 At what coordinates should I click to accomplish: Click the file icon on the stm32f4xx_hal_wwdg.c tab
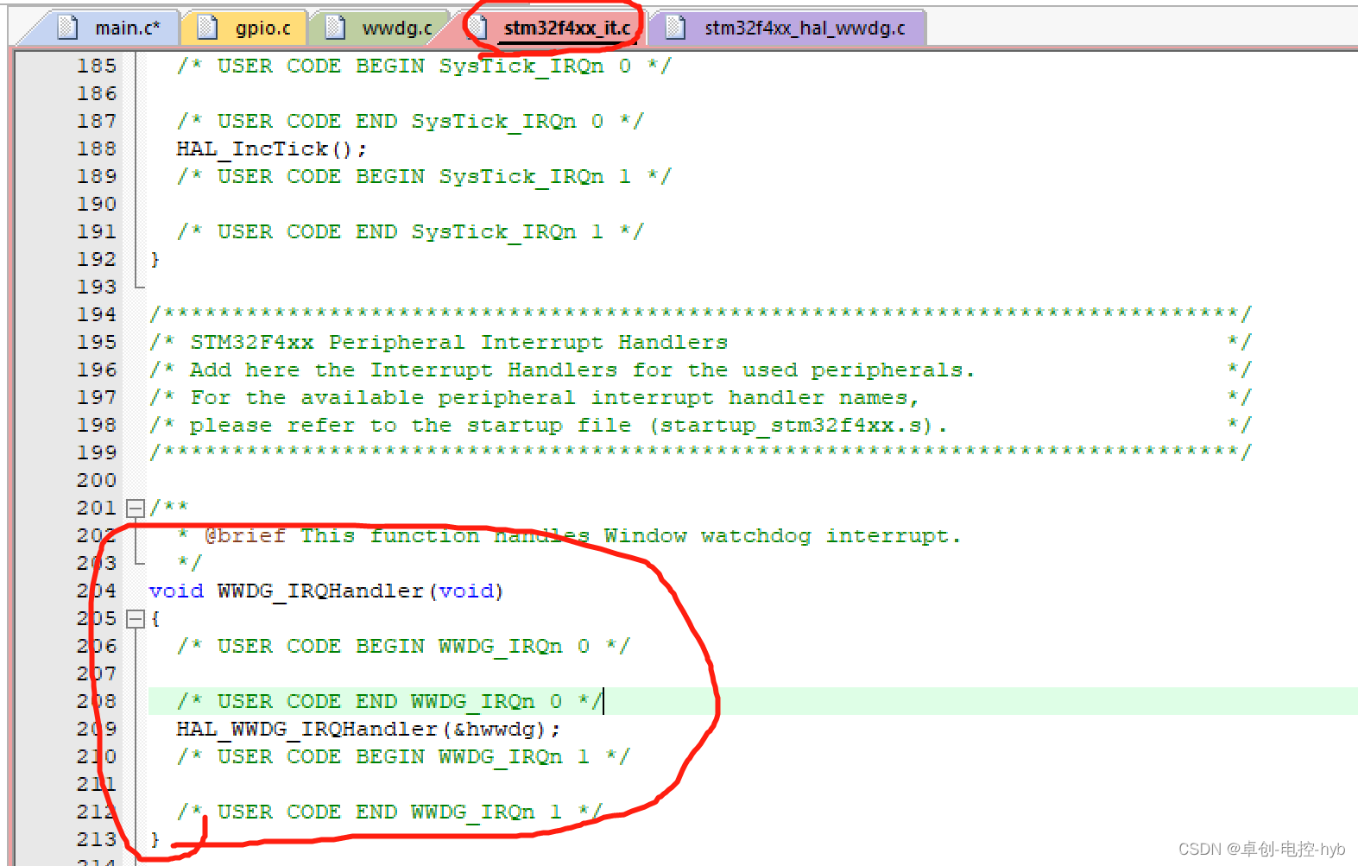point(676,28)
